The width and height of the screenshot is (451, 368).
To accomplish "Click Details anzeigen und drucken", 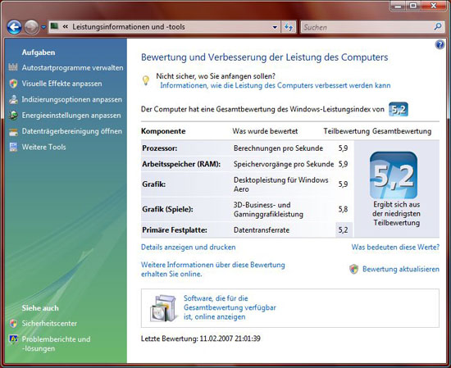I will pos(188,248).
